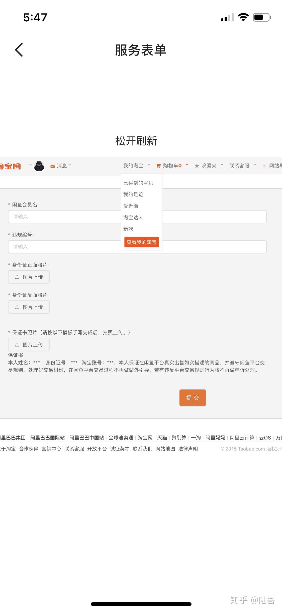The image size is (282, 612).
Task: Submit the form with 提交 button
Action: pyautogui.click(x=193, y=398)
